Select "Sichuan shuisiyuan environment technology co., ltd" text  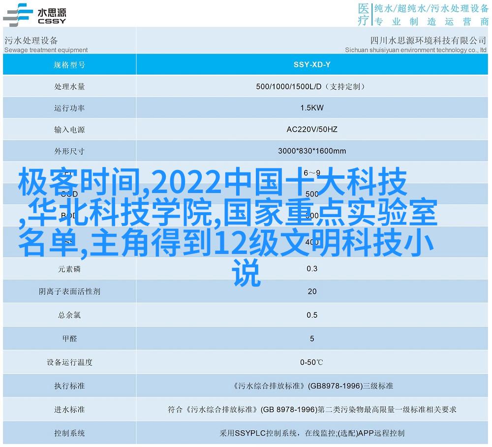[x=416, y=50]
